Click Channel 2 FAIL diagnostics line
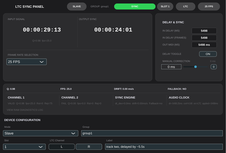The width and height of the screenshot is (226, 153). click(x=82, y=103)
